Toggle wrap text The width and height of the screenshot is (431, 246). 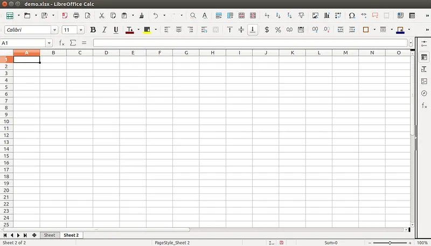(204, 30)
